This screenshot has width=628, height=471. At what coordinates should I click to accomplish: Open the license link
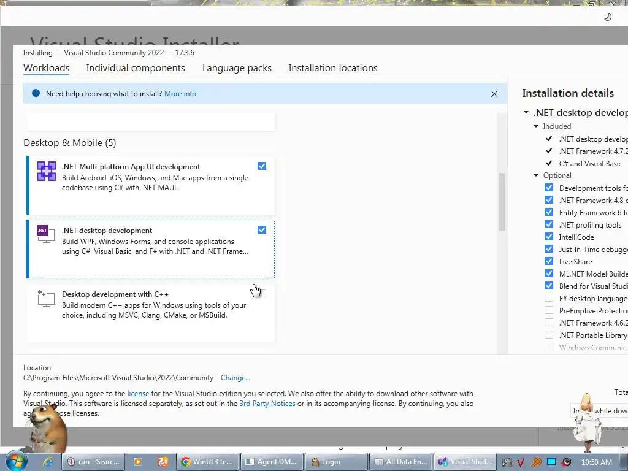click(138, 394)
